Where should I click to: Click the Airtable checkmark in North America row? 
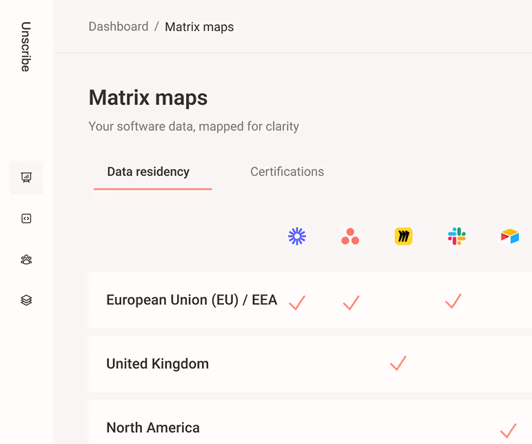point(509,430)
